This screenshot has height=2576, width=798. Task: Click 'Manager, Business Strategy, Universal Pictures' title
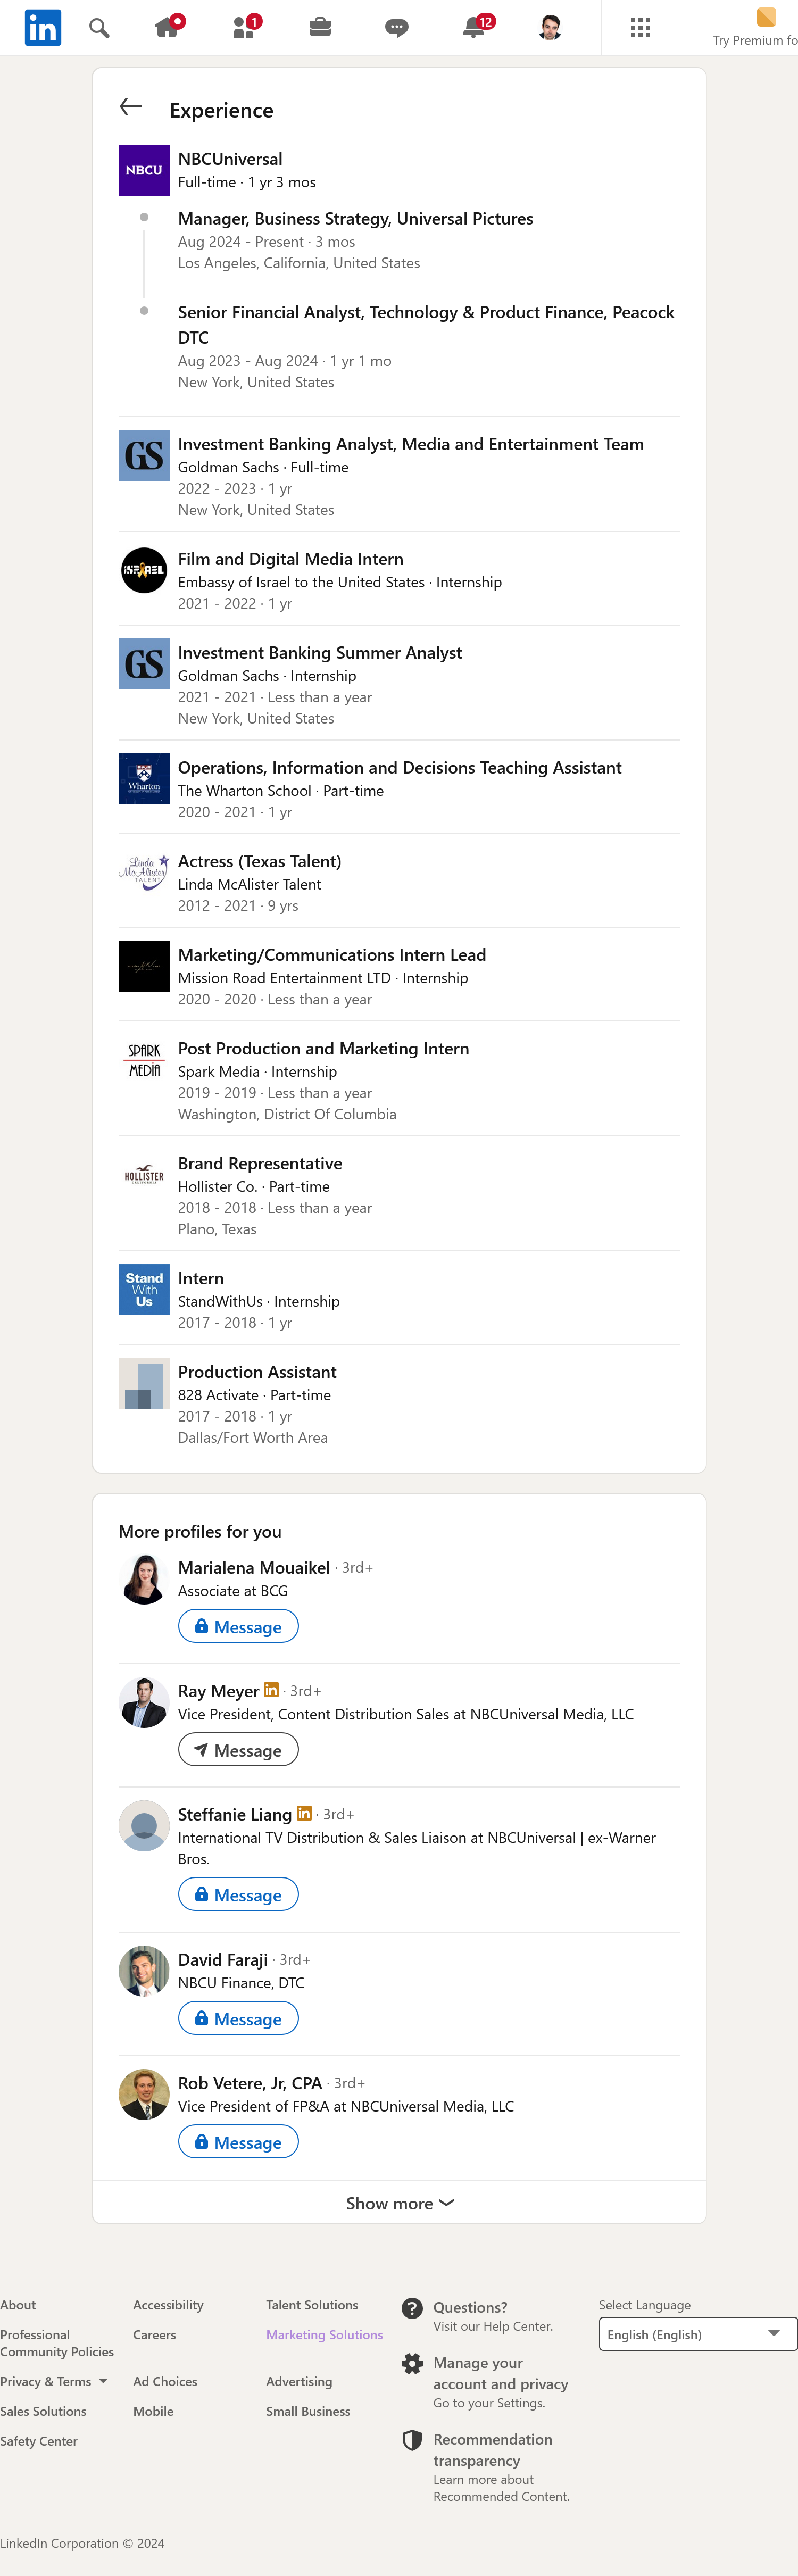[355, 219]
